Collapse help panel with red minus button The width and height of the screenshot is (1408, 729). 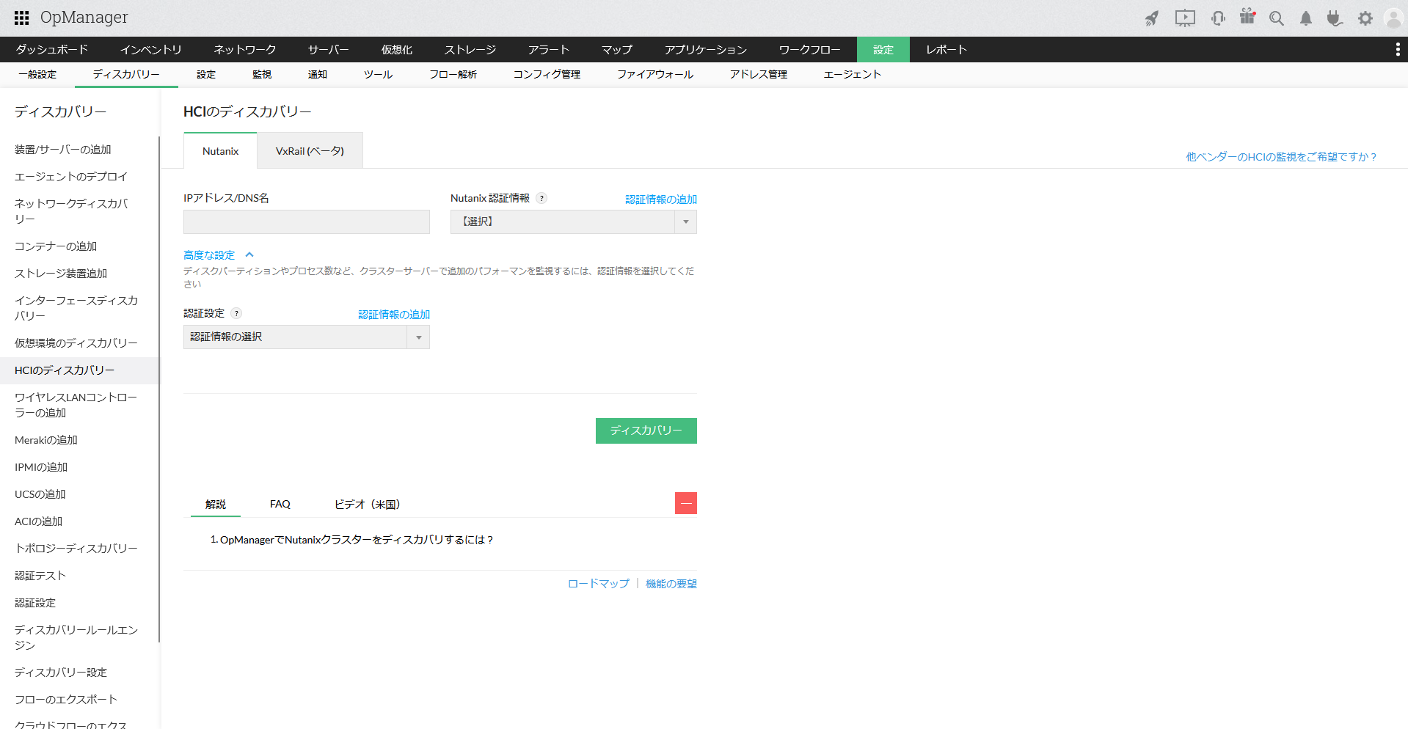point(686,503)
